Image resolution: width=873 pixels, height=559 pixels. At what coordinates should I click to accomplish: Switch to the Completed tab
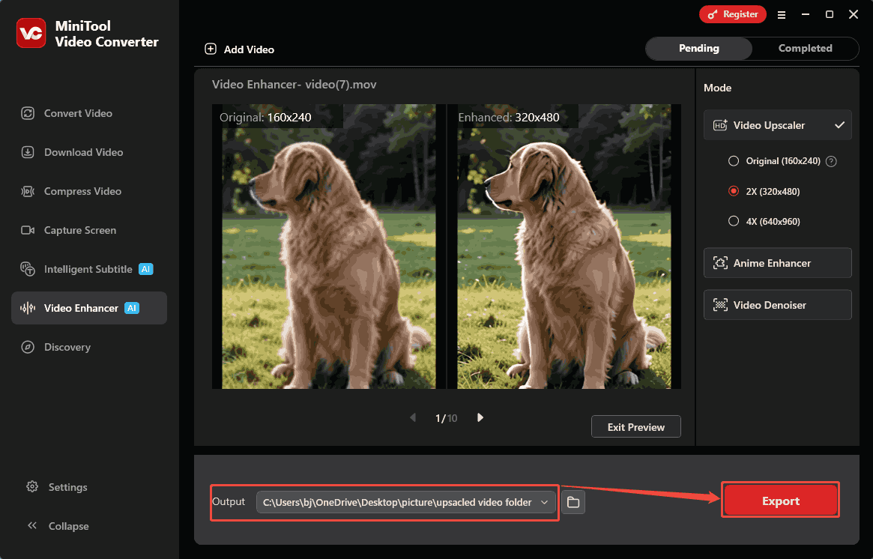[806, 48]
